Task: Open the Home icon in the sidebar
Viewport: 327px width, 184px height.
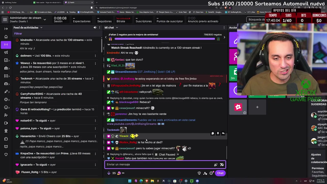Action: point(6,37)
